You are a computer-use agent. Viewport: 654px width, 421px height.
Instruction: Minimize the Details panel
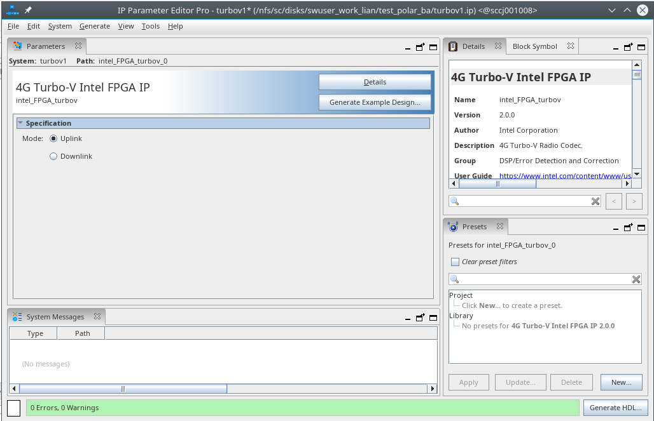[x=616, y=48]
